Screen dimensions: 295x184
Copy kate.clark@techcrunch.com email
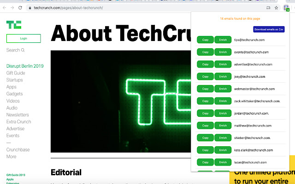(205, 150)
